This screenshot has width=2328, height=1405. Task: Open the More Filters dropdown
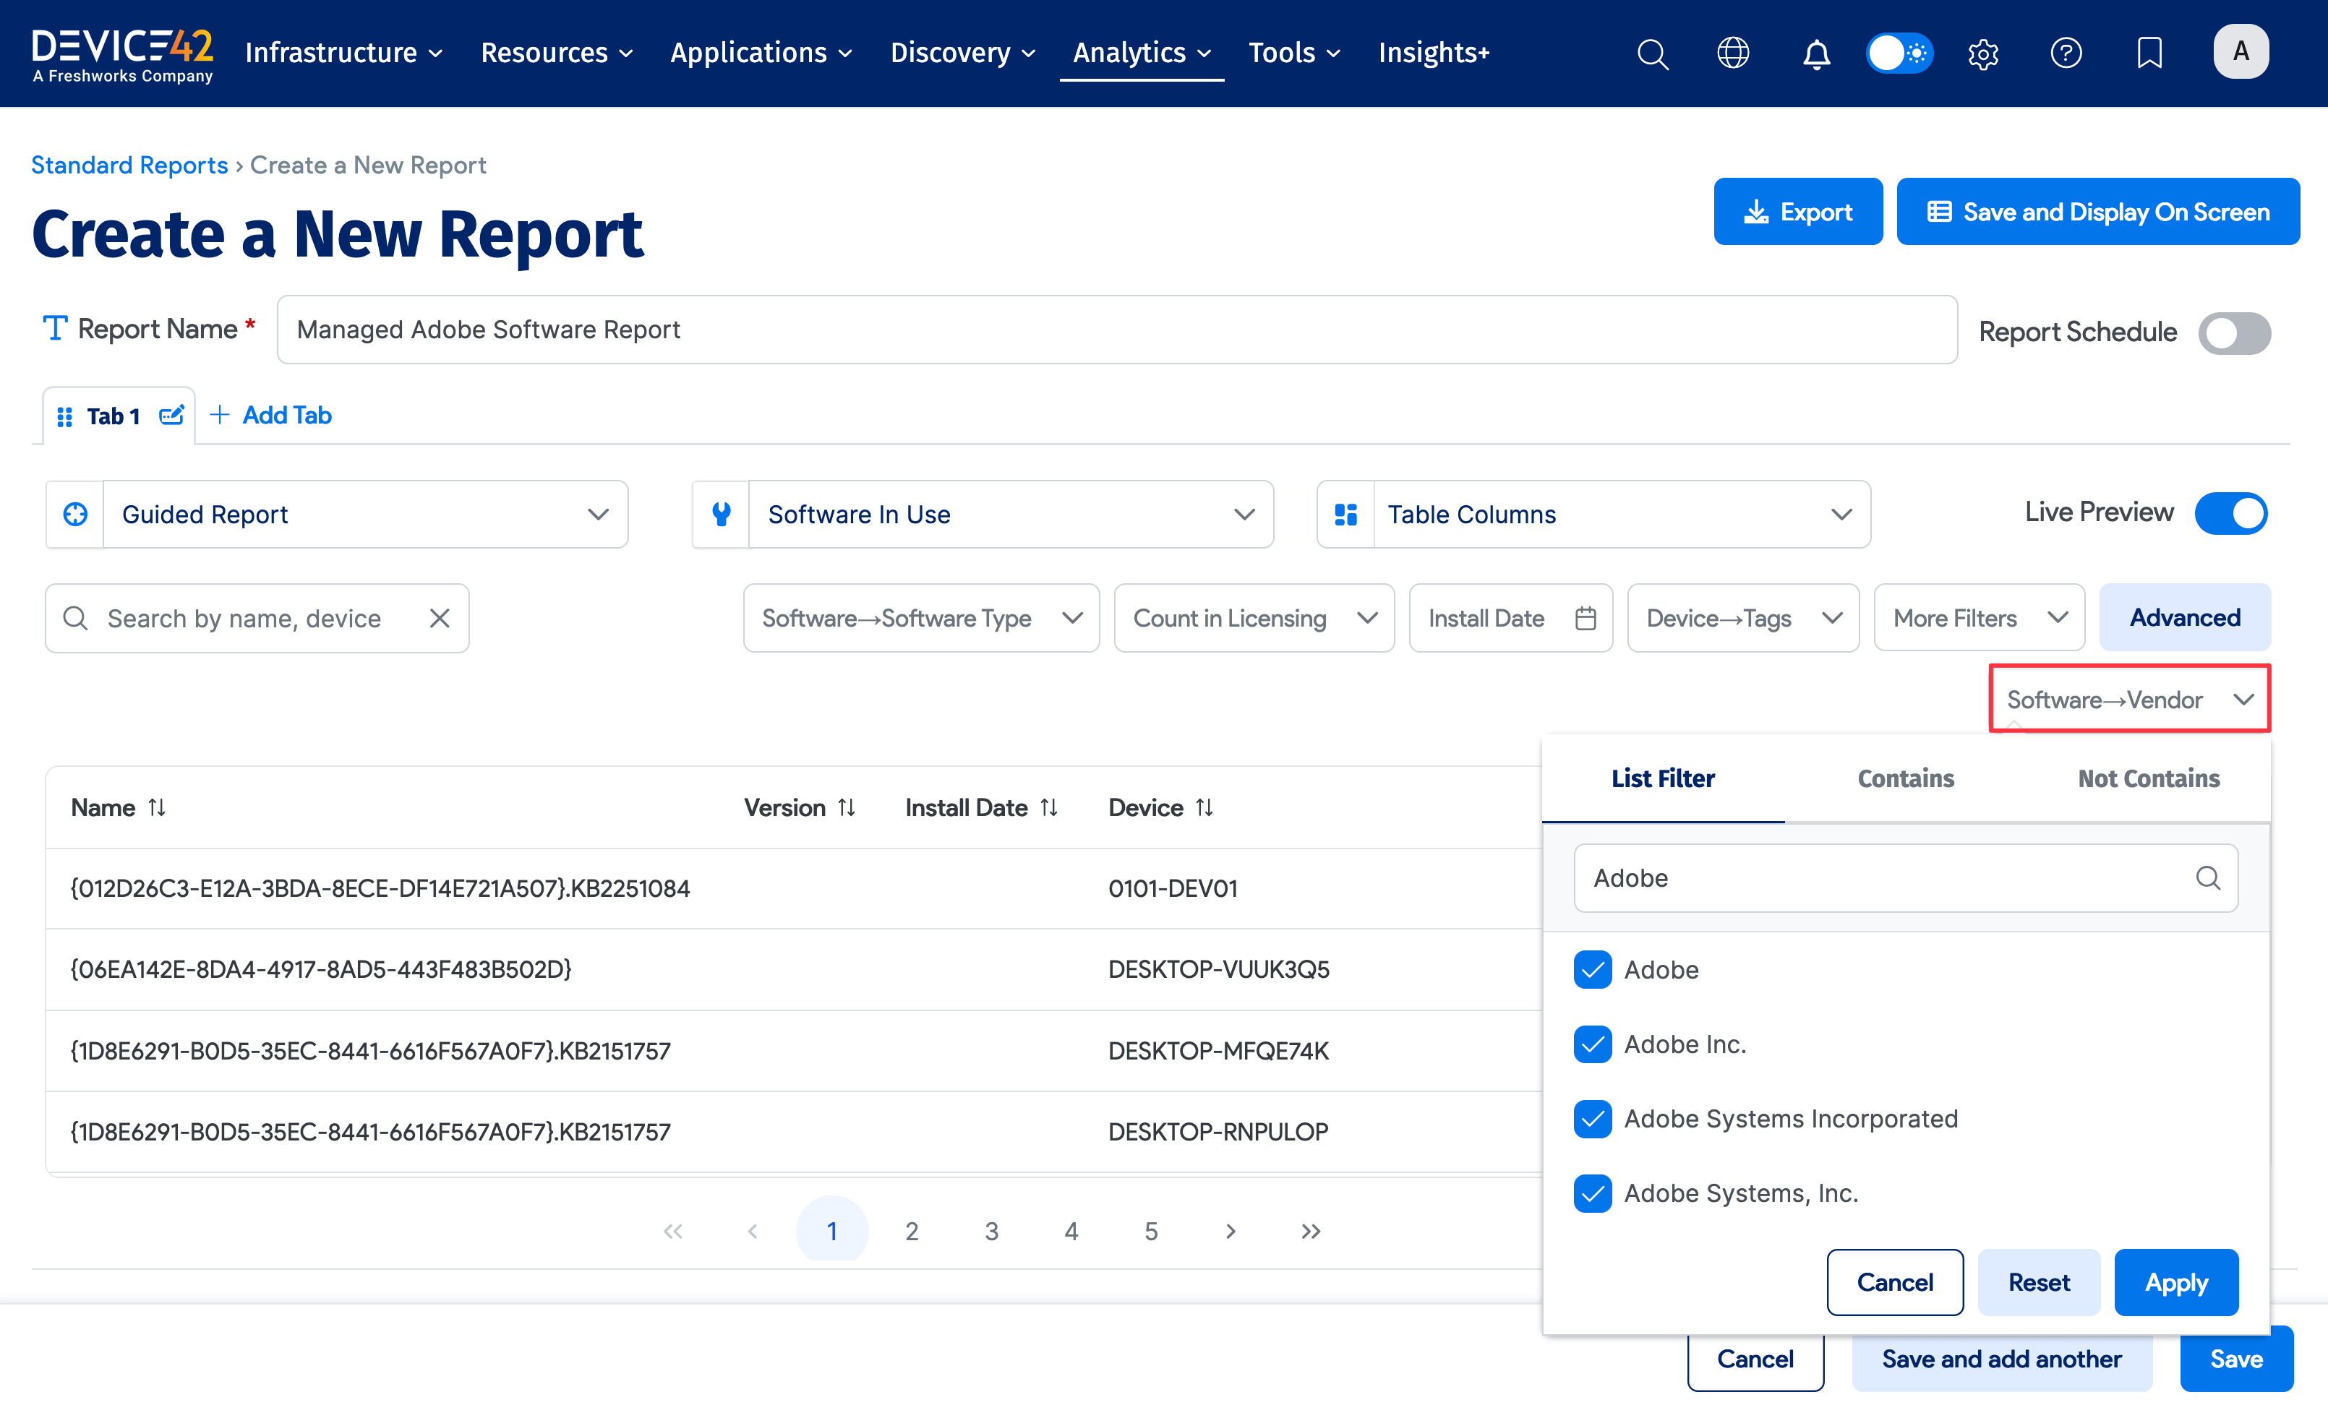[1978, 617]
